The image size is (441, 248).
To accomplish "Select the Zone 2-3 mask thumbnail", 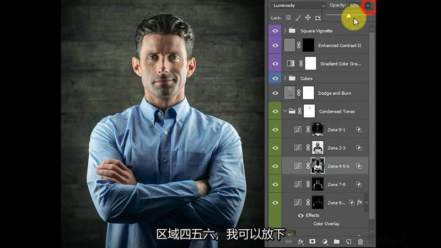I will point(318,148).
